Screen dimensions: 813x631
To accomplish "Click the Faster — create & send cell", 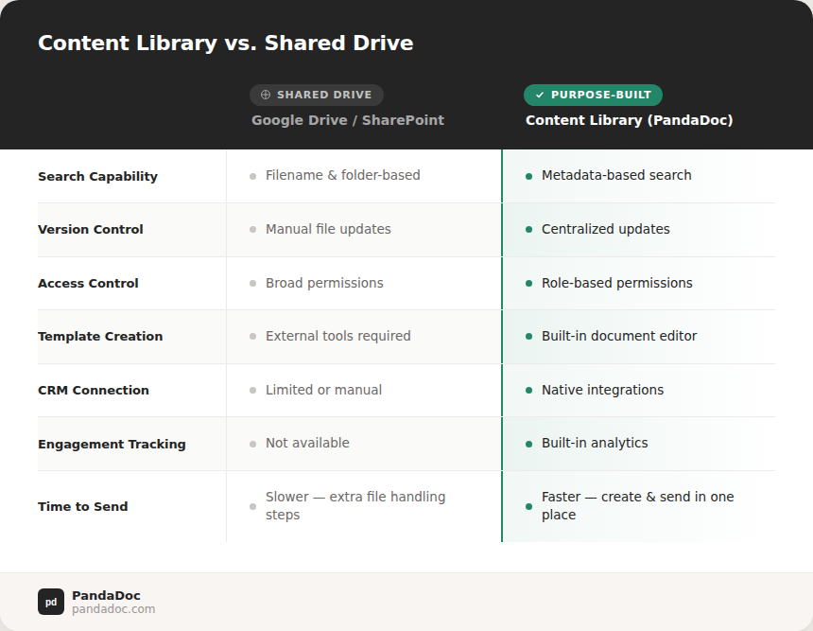I will pos(637,506).
